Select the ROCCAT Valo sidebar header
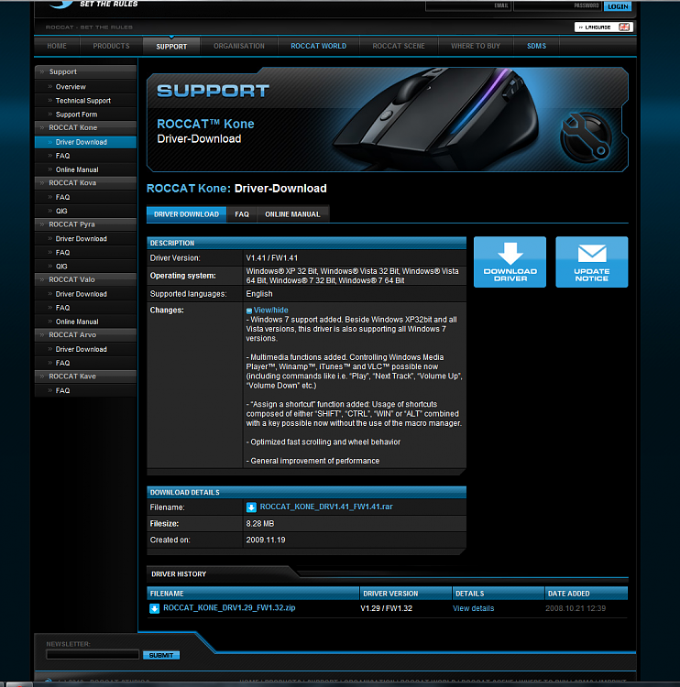This screenshot has height=687, width=680. 85,280
